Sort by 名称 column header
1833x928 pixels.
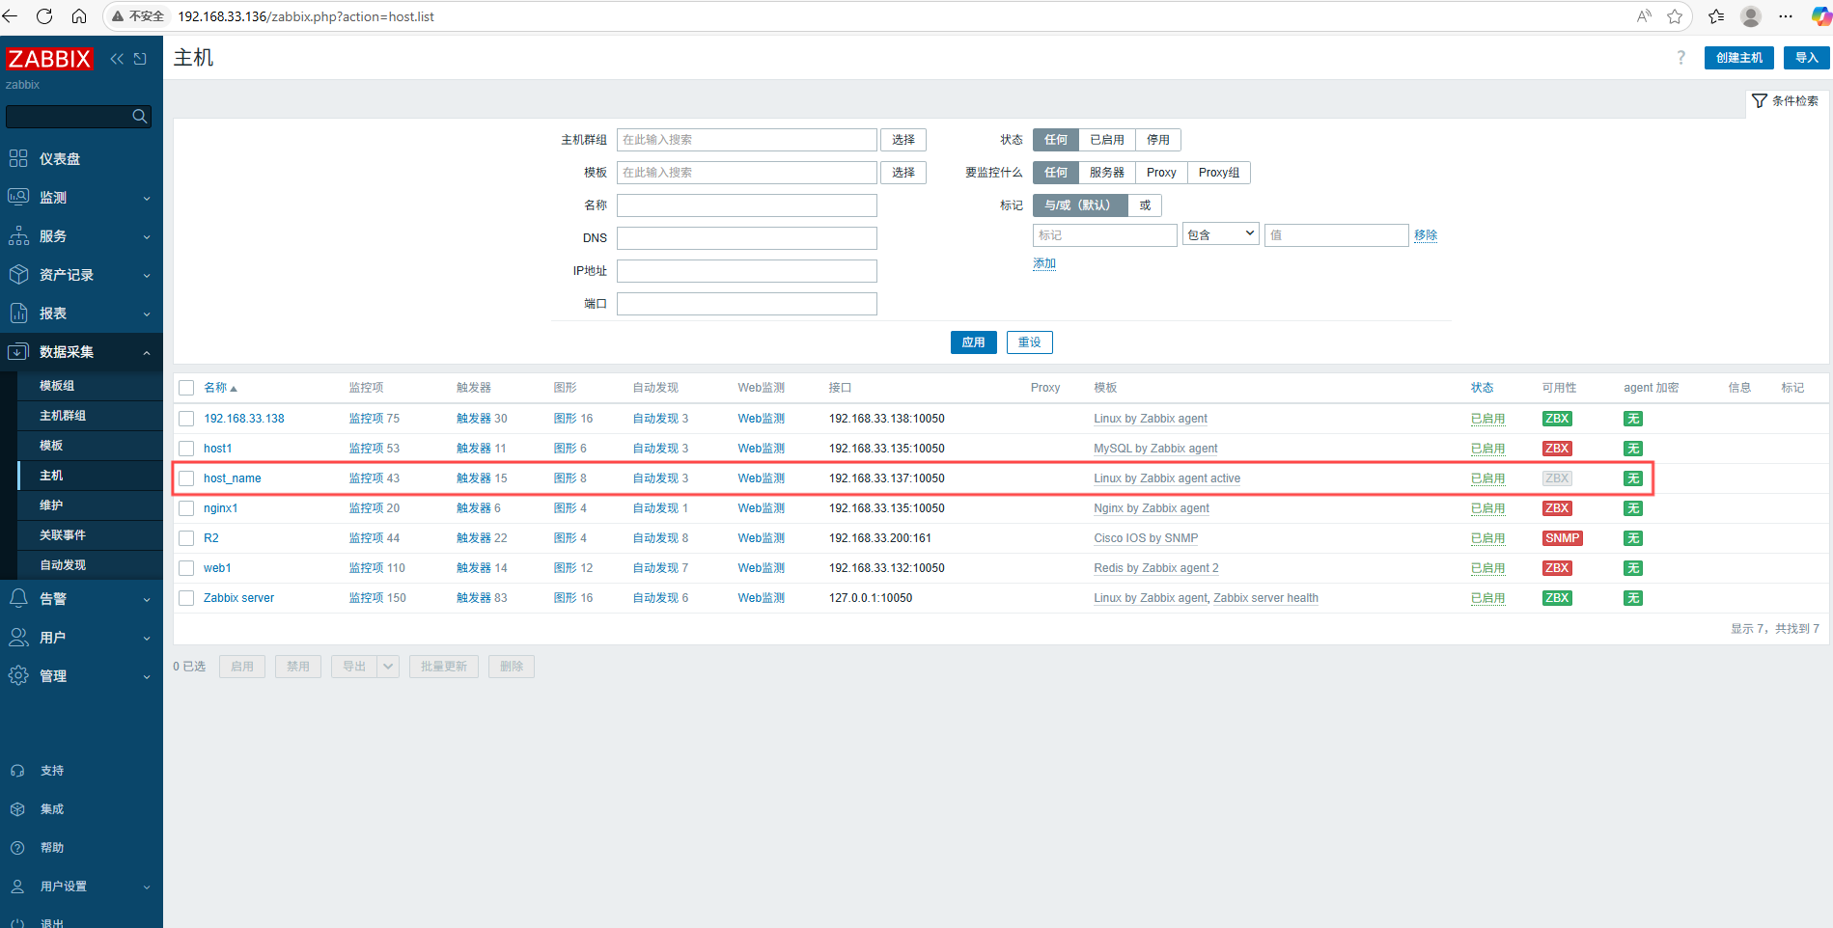click(x=220, y=388)
